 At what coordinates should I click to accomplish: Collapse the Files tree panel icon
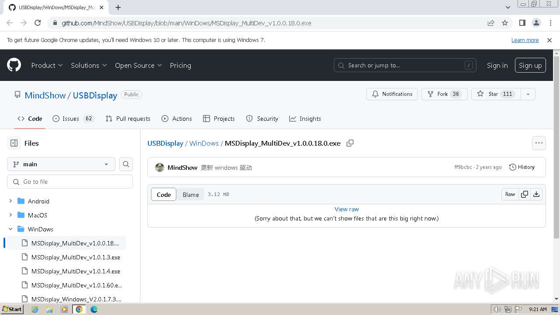pyautogui.click(x=14, y=143)
